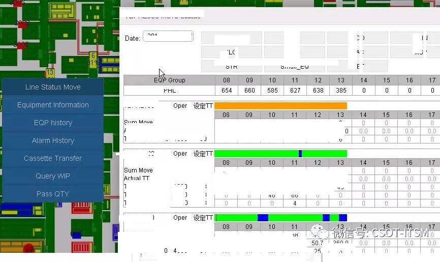
Task: Click first blue segment in third status bar
Action: click(x=263, y=218)
